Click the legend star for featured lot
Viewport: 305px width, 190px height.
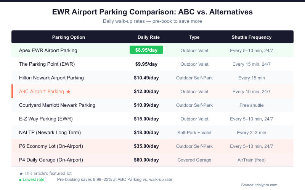(x=21, y=173)
